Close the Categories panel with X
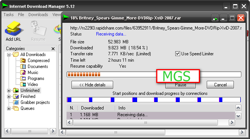Viewport: 250px width, 139px height. (53, 49)
